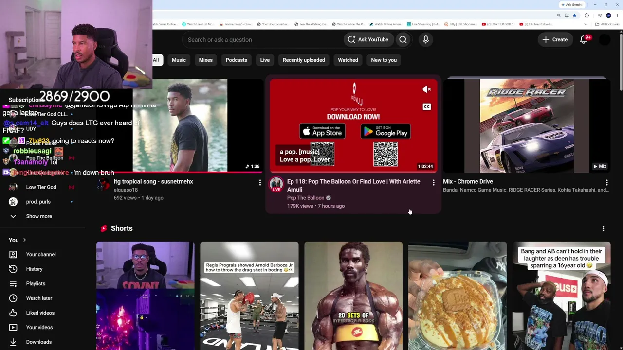Click the magnifier search button
This screenshot has height=350, width=623.
(403, 40)
